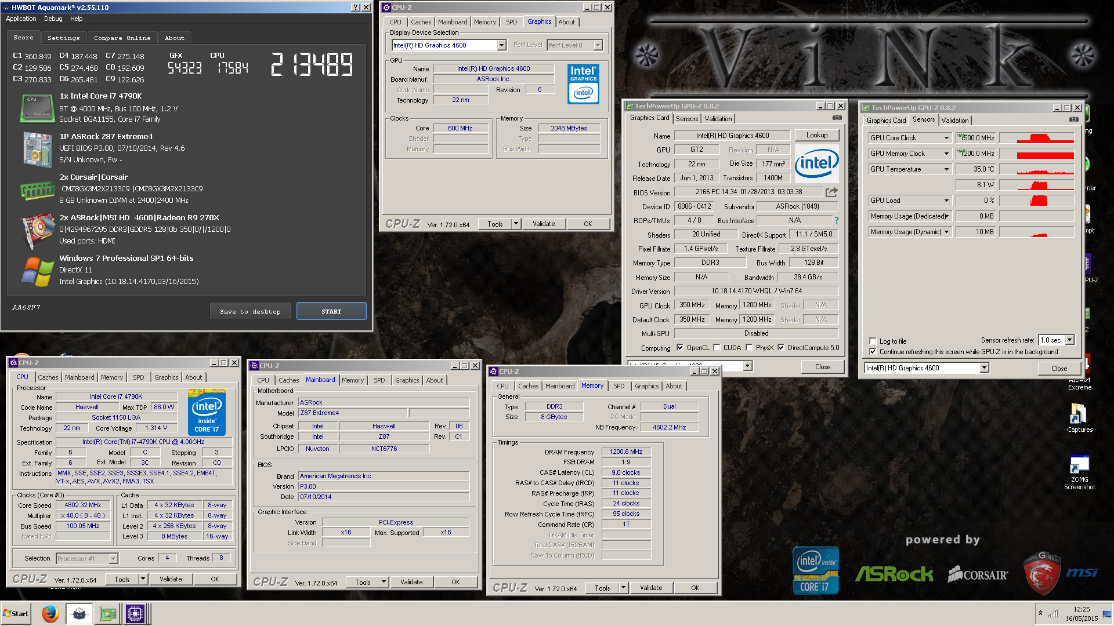Click Save to desktop in Aquamark
This screenshot has height=626, width=1114.
pyautogui.click(x=250, y=311)
